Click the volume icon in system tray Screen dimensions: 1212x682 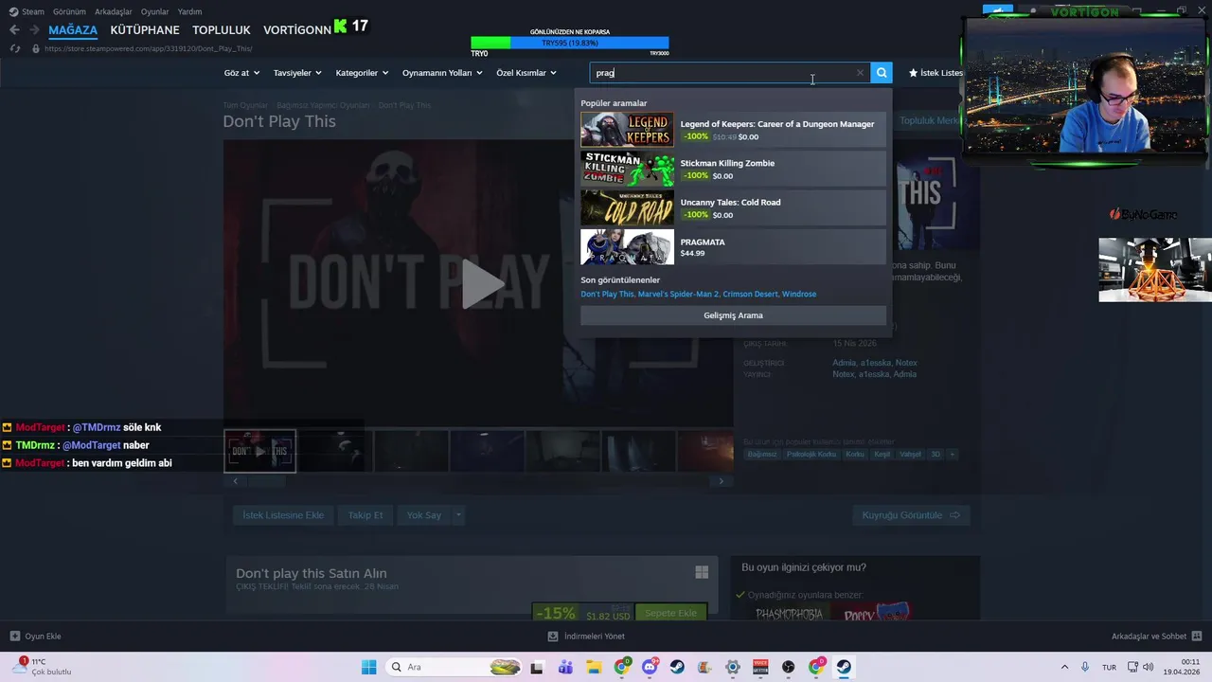1148,667
